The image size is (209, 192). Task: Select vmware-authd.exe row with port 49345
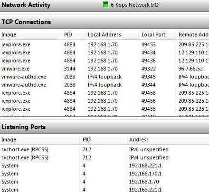[104, 77]
